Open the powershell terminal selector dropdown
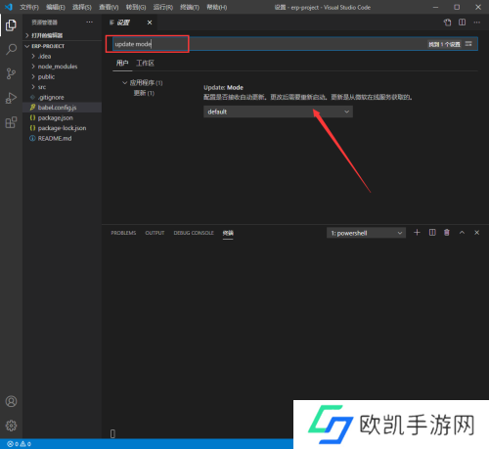 click(366, 233)
